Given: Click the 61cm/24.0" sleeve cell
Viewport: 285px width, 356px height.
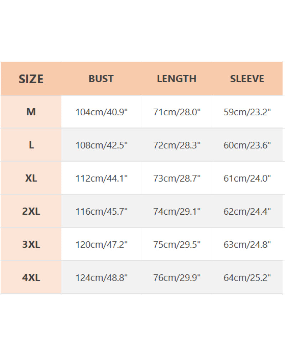Looking at the screenshot, I should (x=247, y=178).
